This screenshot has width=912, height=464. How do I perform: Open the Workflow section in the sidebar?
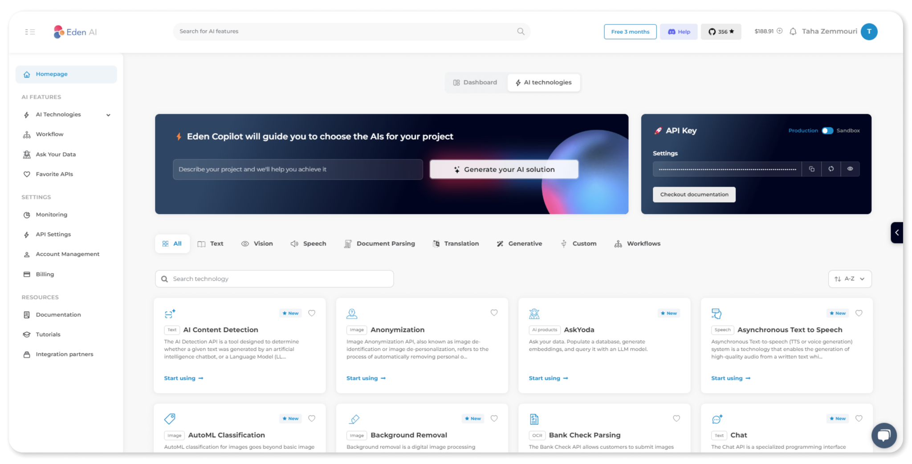point(49,134)
